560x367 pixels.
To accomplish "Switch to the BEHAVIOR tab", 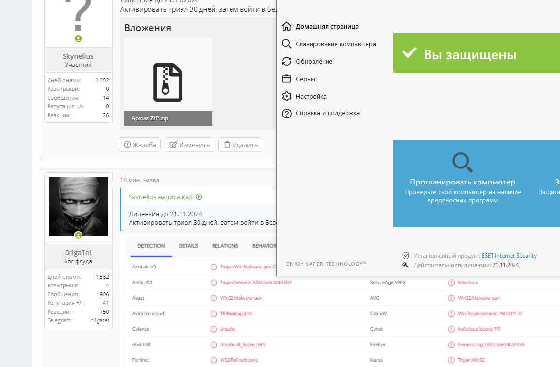I will point(264,246).
